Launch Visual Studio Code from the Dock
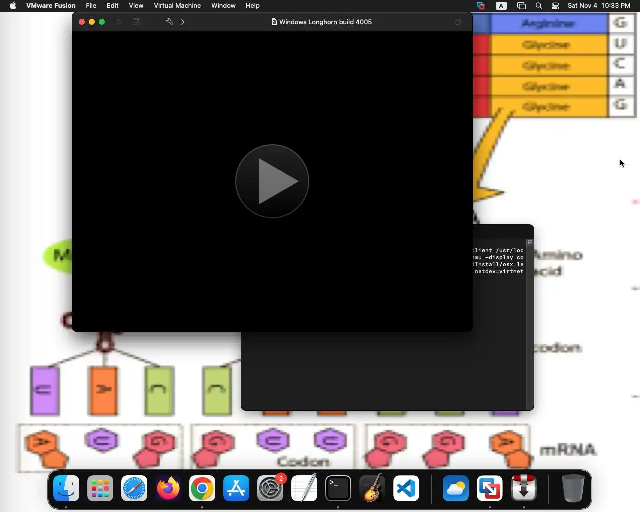Screen dimensions: 640x512 406,488
